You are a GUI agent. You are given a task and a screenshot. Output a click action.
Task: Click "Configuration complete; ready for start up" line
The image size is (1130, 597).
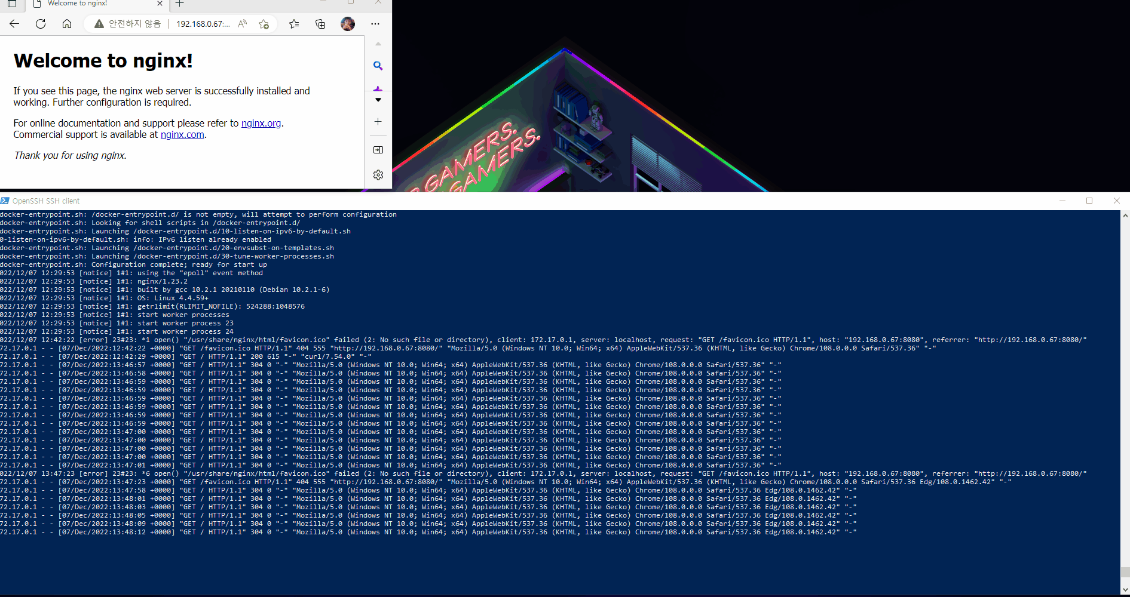(x=134, y=265)
